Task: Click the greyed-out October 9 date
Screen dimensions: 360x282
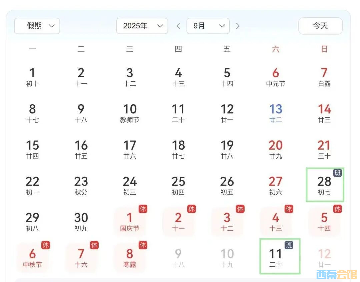Action: 178,258
